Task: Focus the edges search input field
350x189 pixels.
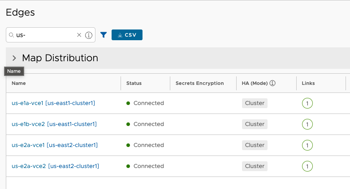Action: coord(46,35)
